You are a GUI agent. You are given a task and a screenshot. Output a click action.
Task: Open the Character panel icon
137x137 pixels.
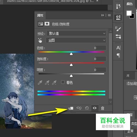tap(118, 48)
